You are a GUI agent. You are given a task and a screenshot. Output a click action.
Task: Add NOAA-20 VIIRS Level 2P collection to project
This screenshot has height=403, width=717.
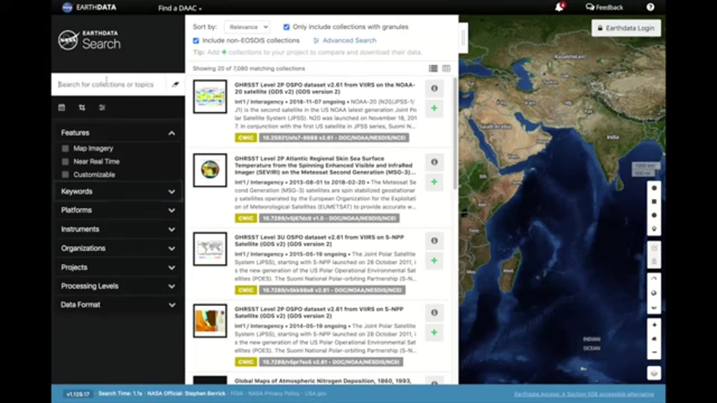click(x=434, y=108)
